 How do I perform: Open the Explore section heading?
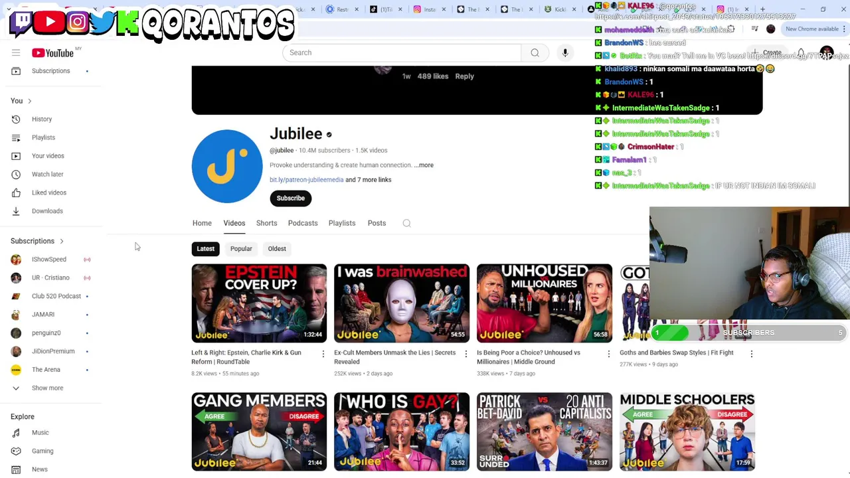[23, 417]
